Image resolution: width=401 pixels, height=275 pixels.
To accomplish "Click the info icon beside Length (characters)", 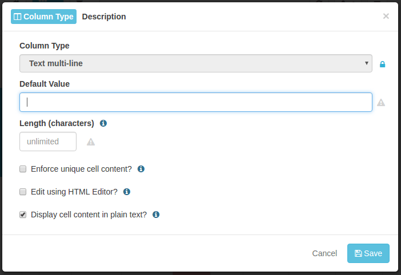I will pyautogui.click(x=103, y=123).
